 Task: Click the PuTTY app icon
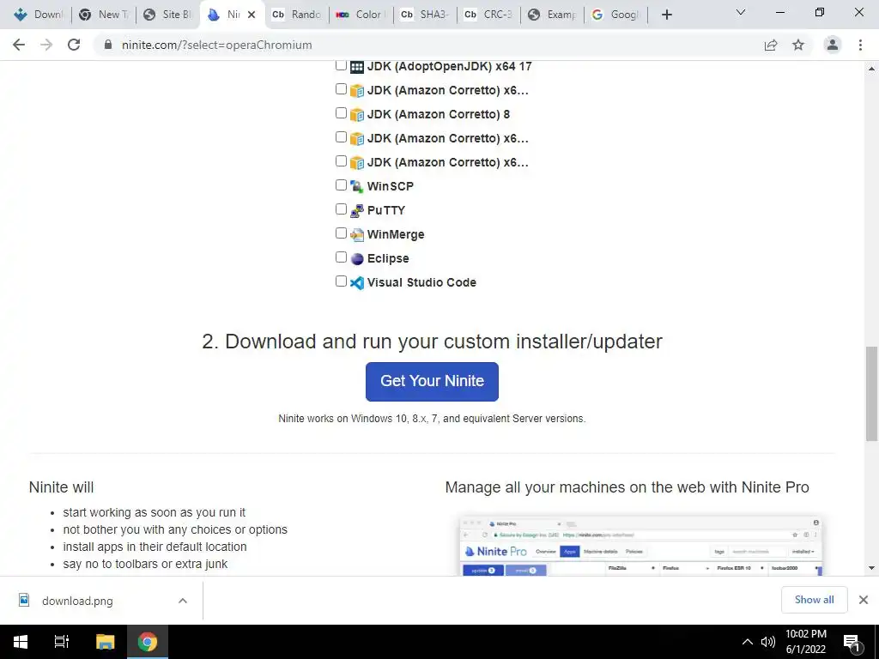(357, 211)
